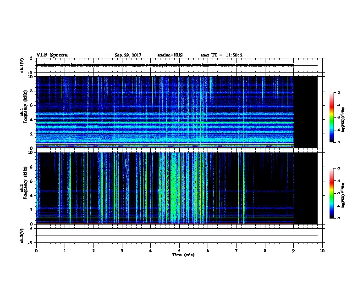
Task: Click the ch.1 spectrogram color scale bar
Action: [331, 118]
